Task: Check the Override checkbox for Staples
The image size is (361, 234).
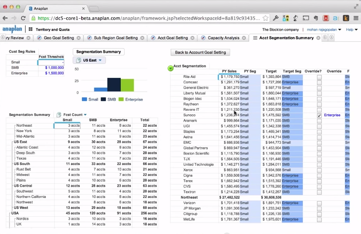Action: pyautogui.click(x=319, y=132)
